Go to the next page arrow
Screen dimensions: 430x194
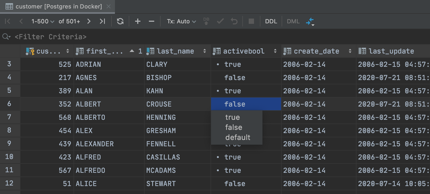pos(89,21)
